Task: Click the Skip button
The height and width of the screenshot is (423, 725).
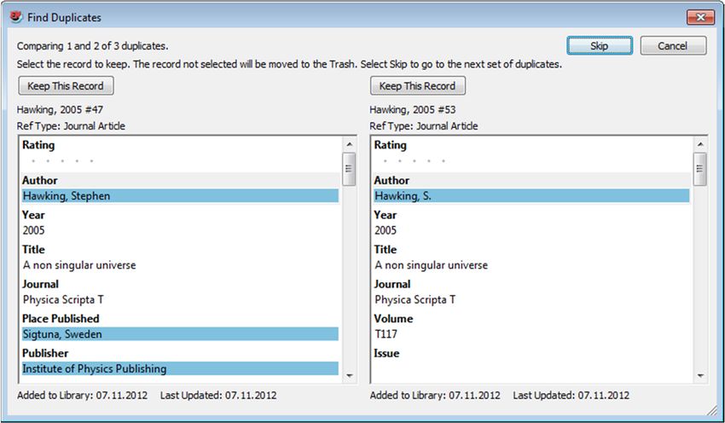Action: [x=600, y=46]
